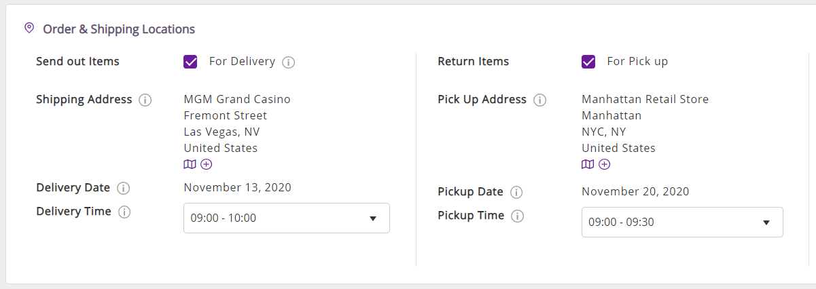This screenshot has height=289, width=816.
Task: Open the Delivery Time 09:00 - 10:00 dropdown
Action: [x=287, y=218]
